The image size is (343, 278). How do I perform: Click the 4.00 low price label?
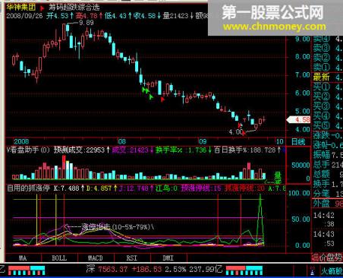click(235, 132)
